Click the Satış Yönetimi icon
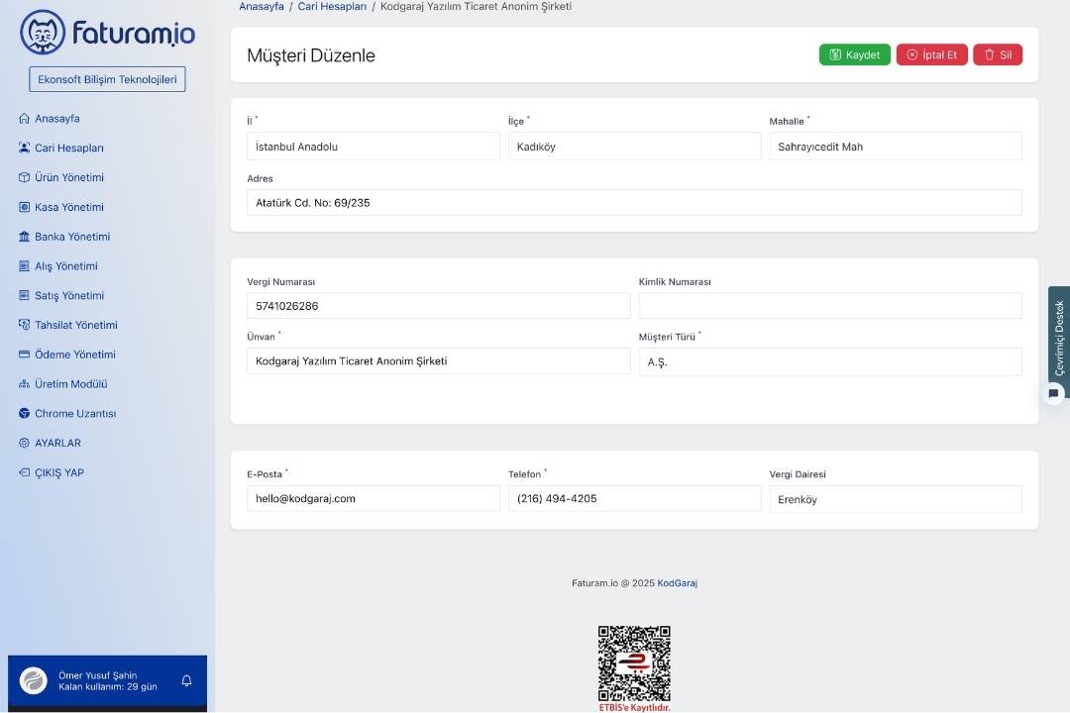The image size is (1070, 713). [x=25, y=295]
